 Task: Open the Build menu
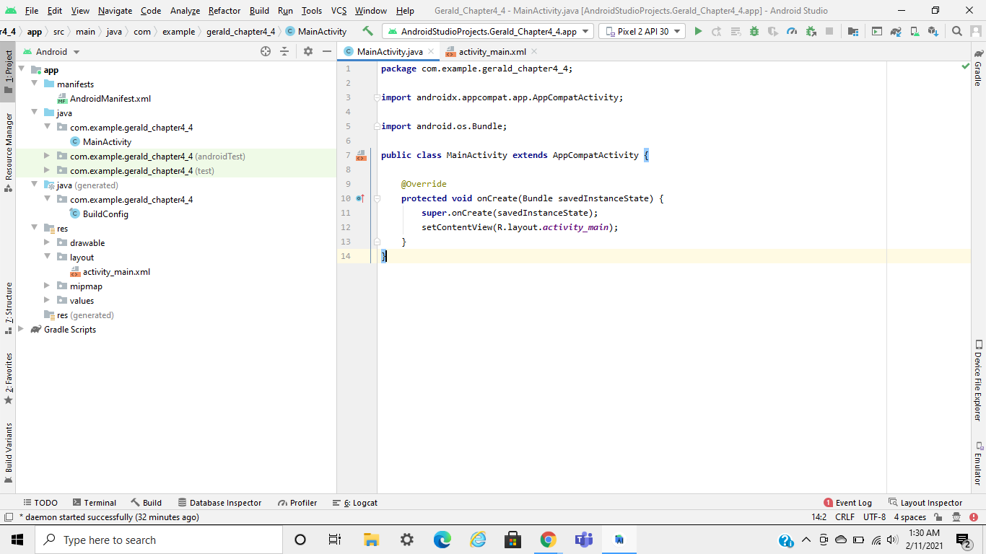[x=259, y=11]
